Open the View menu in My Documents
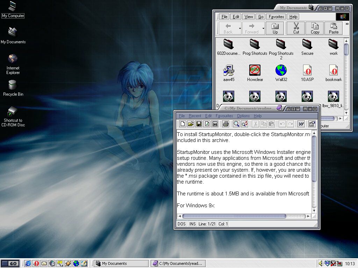Image resolution: width=358 pixels, height=268 pixels. (x=249, y=17)
